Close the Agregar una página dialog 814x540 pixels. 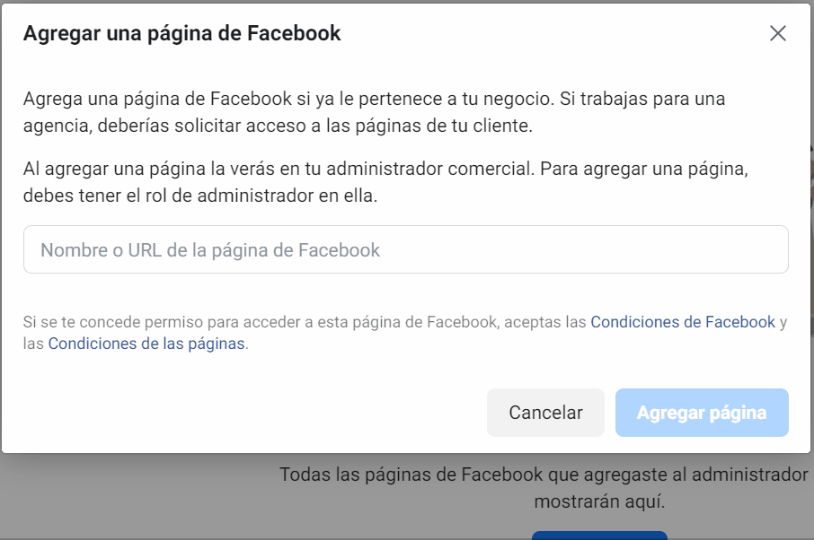click(778, 33)
